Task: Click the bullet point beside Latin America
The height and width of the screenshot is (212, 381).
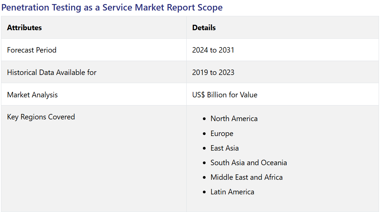Action: click(204, 192)
